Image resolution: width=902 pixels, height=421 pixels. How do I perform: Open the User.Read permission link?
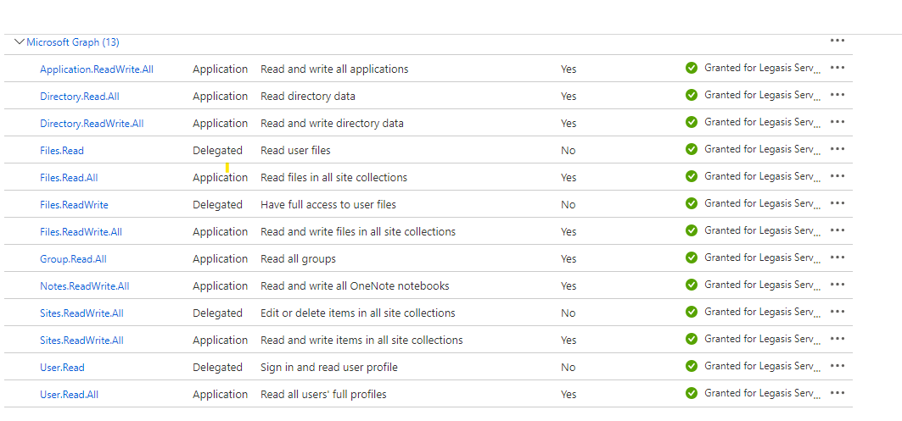(x=62, y=367)
